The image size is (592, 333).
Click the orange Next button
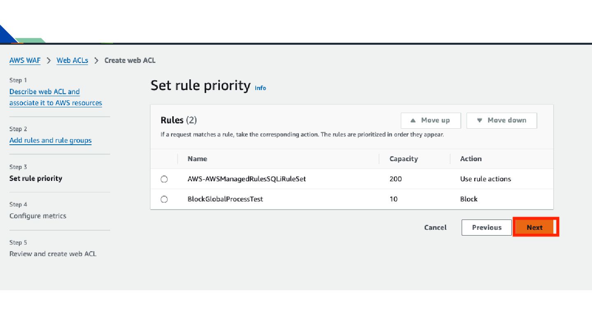[535, 227]
